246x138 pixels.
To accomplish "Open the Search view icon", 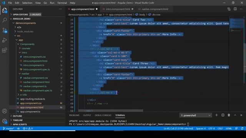I will pos(5,20).
